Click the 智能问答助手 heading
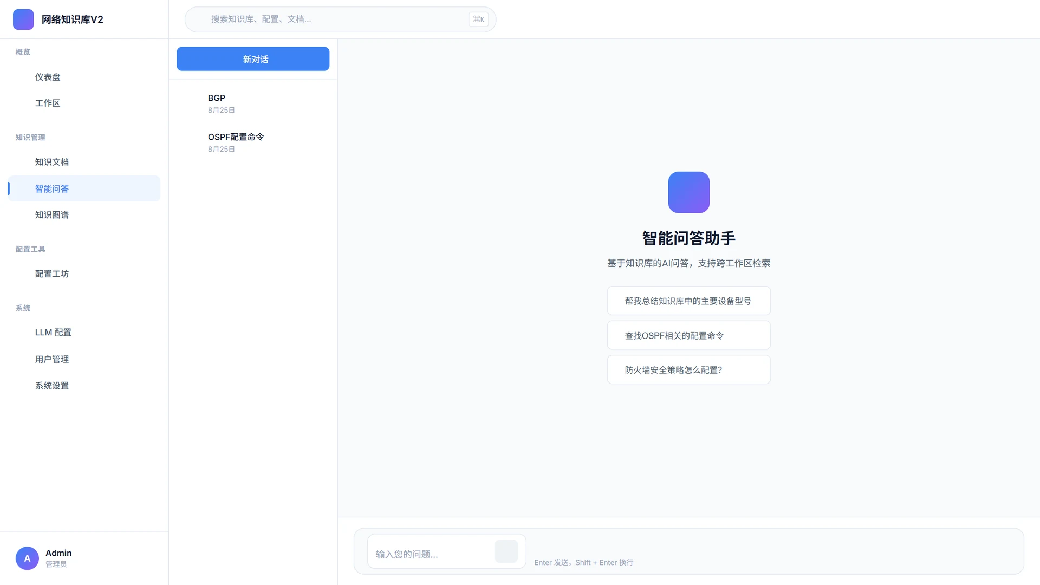Viewport: 1040px width, 585px height. [688, 238]
